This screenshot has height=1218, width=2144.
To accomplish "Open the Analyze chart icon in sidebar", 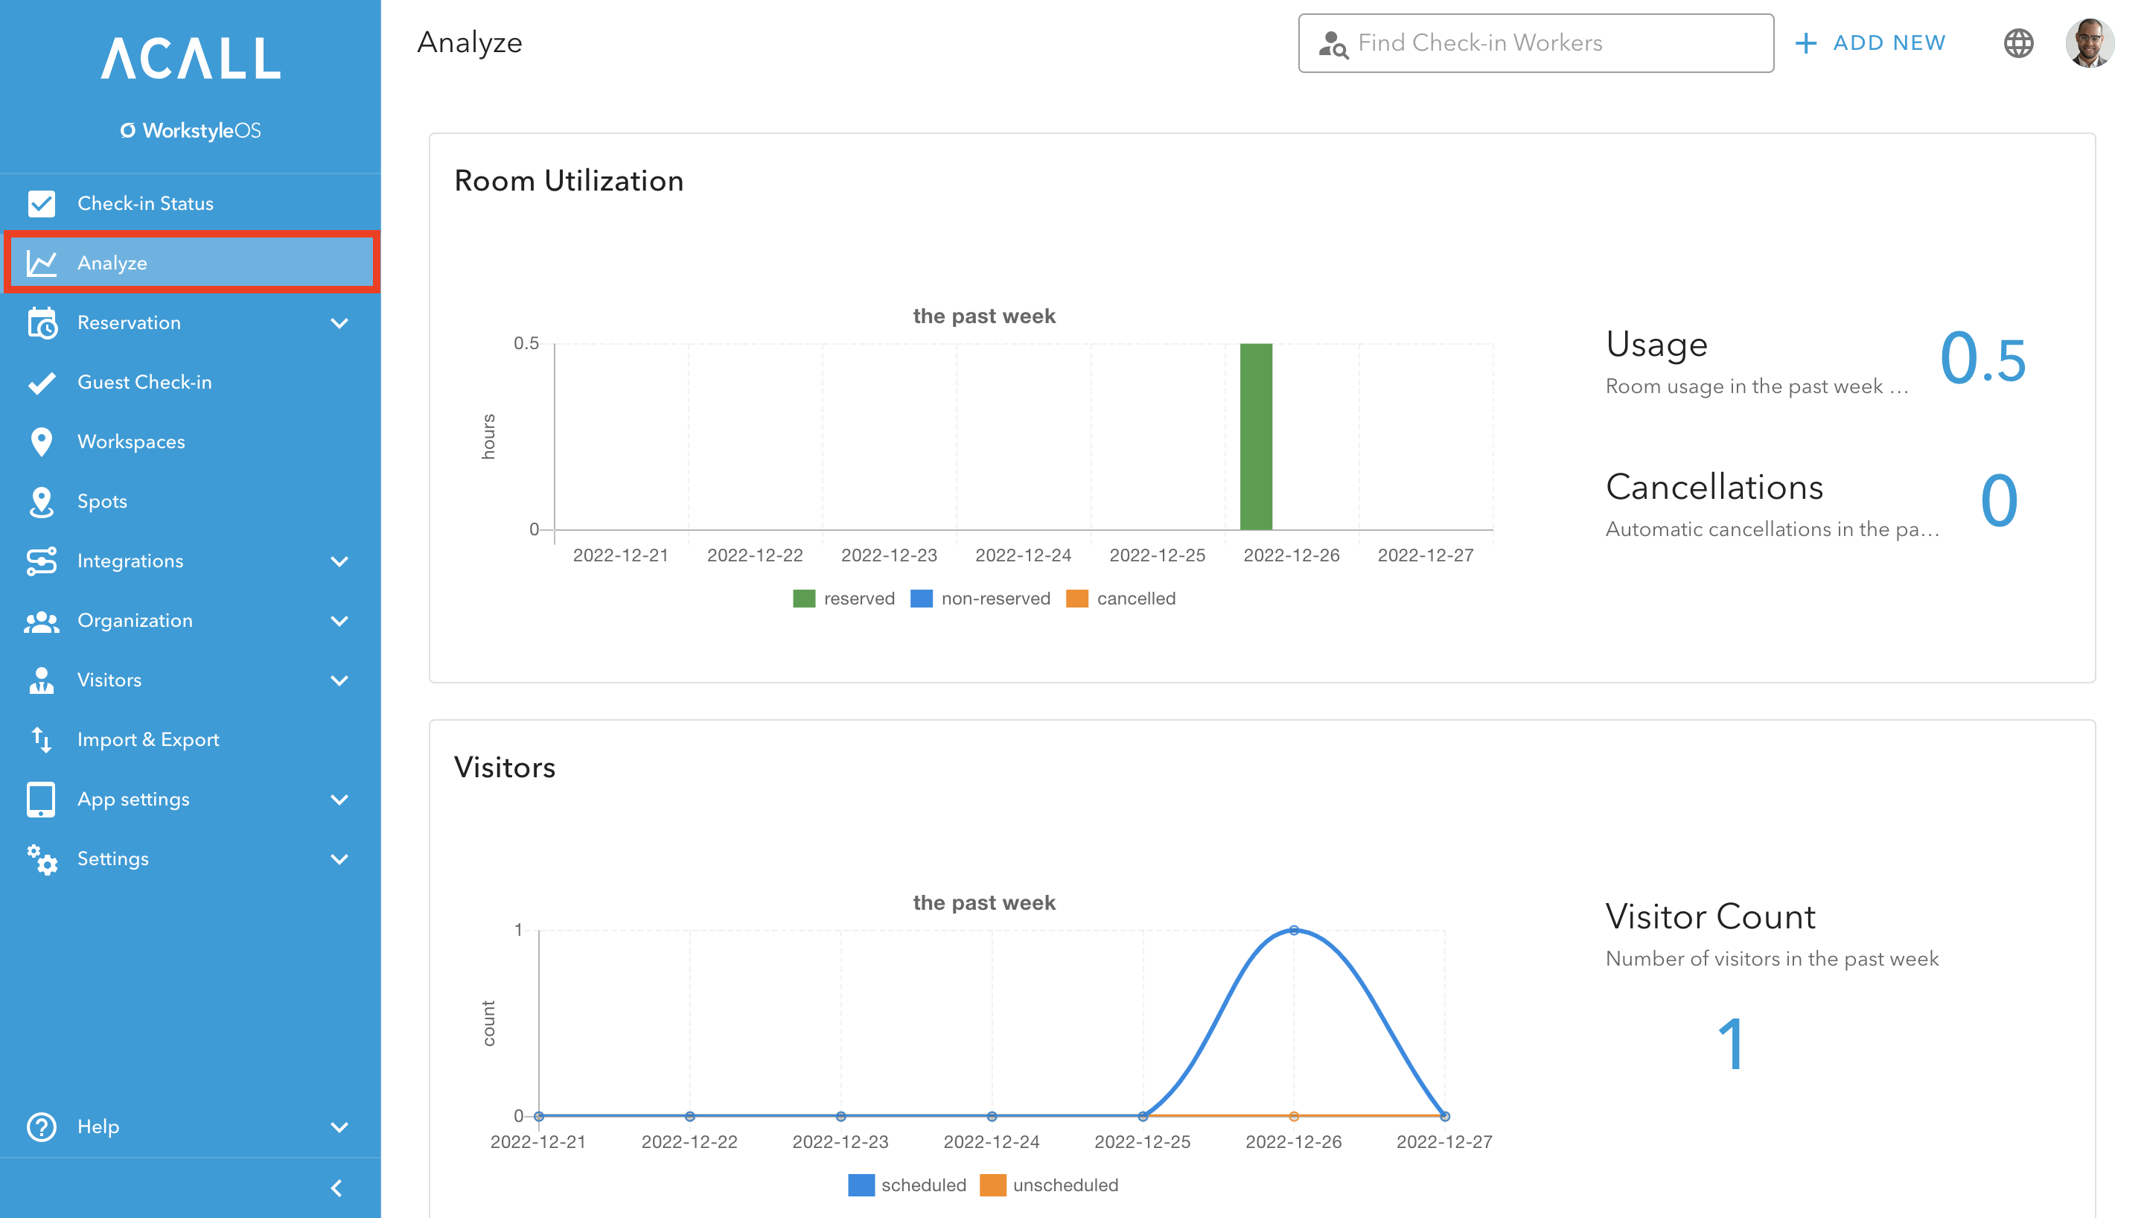I will pos(42,262).
